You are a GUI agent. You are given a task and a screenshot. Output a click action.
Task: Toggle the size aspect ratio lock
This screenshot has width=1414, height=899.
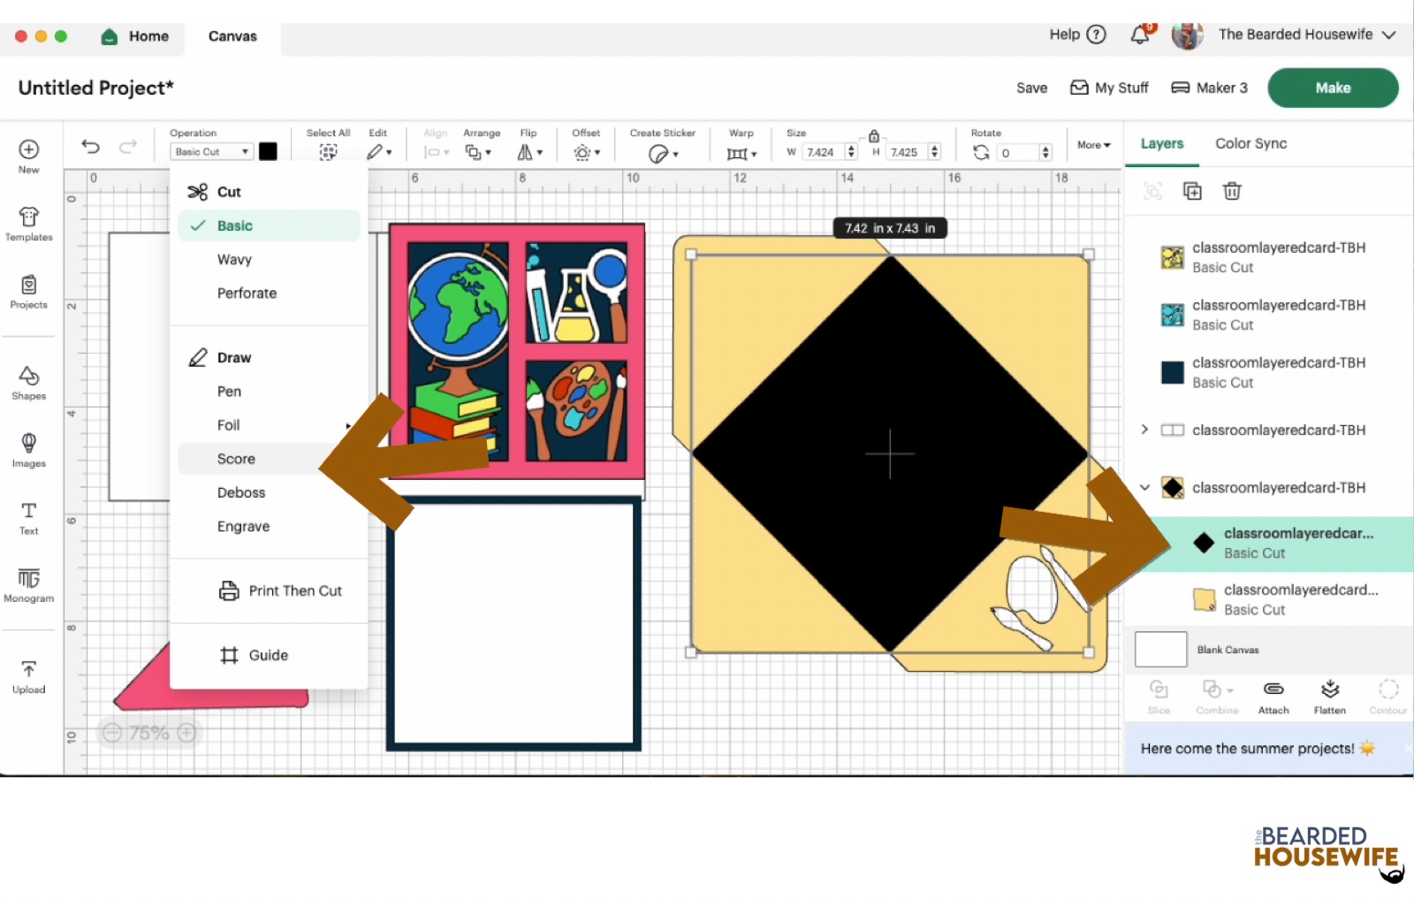(873, 136)
